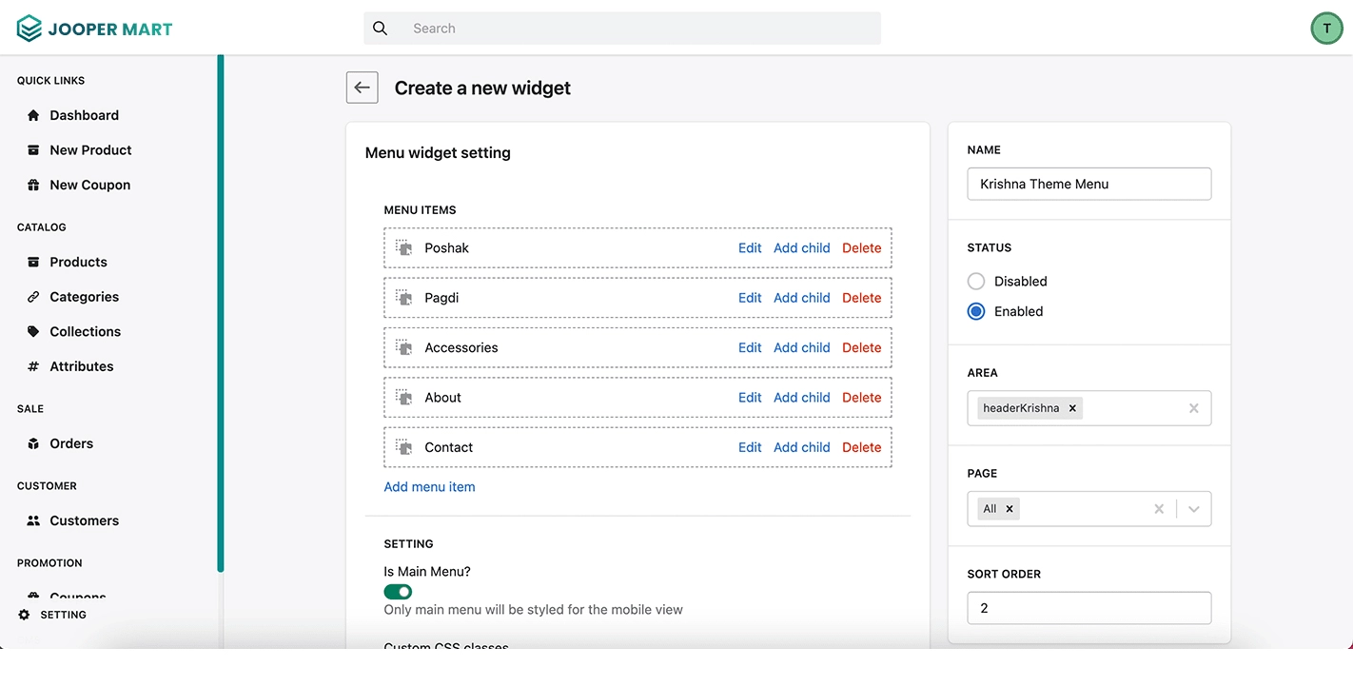Image resolution: width=1353 pixels, height=687 pixels.
Task: Open the Customers section icon
Action: tap(33, 520)
